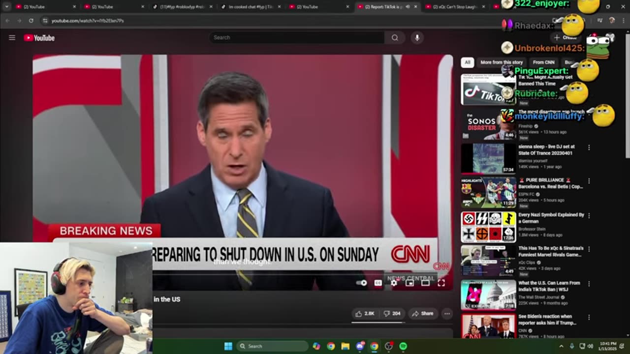Viewport: 630px width, 354px height.
Task: Toggle the video autoplay switch
Action: [362, 283]
